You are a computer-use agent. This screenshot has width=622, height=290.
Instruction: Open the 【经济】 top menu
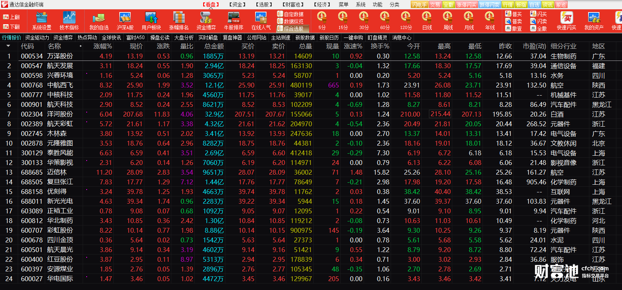322,5
